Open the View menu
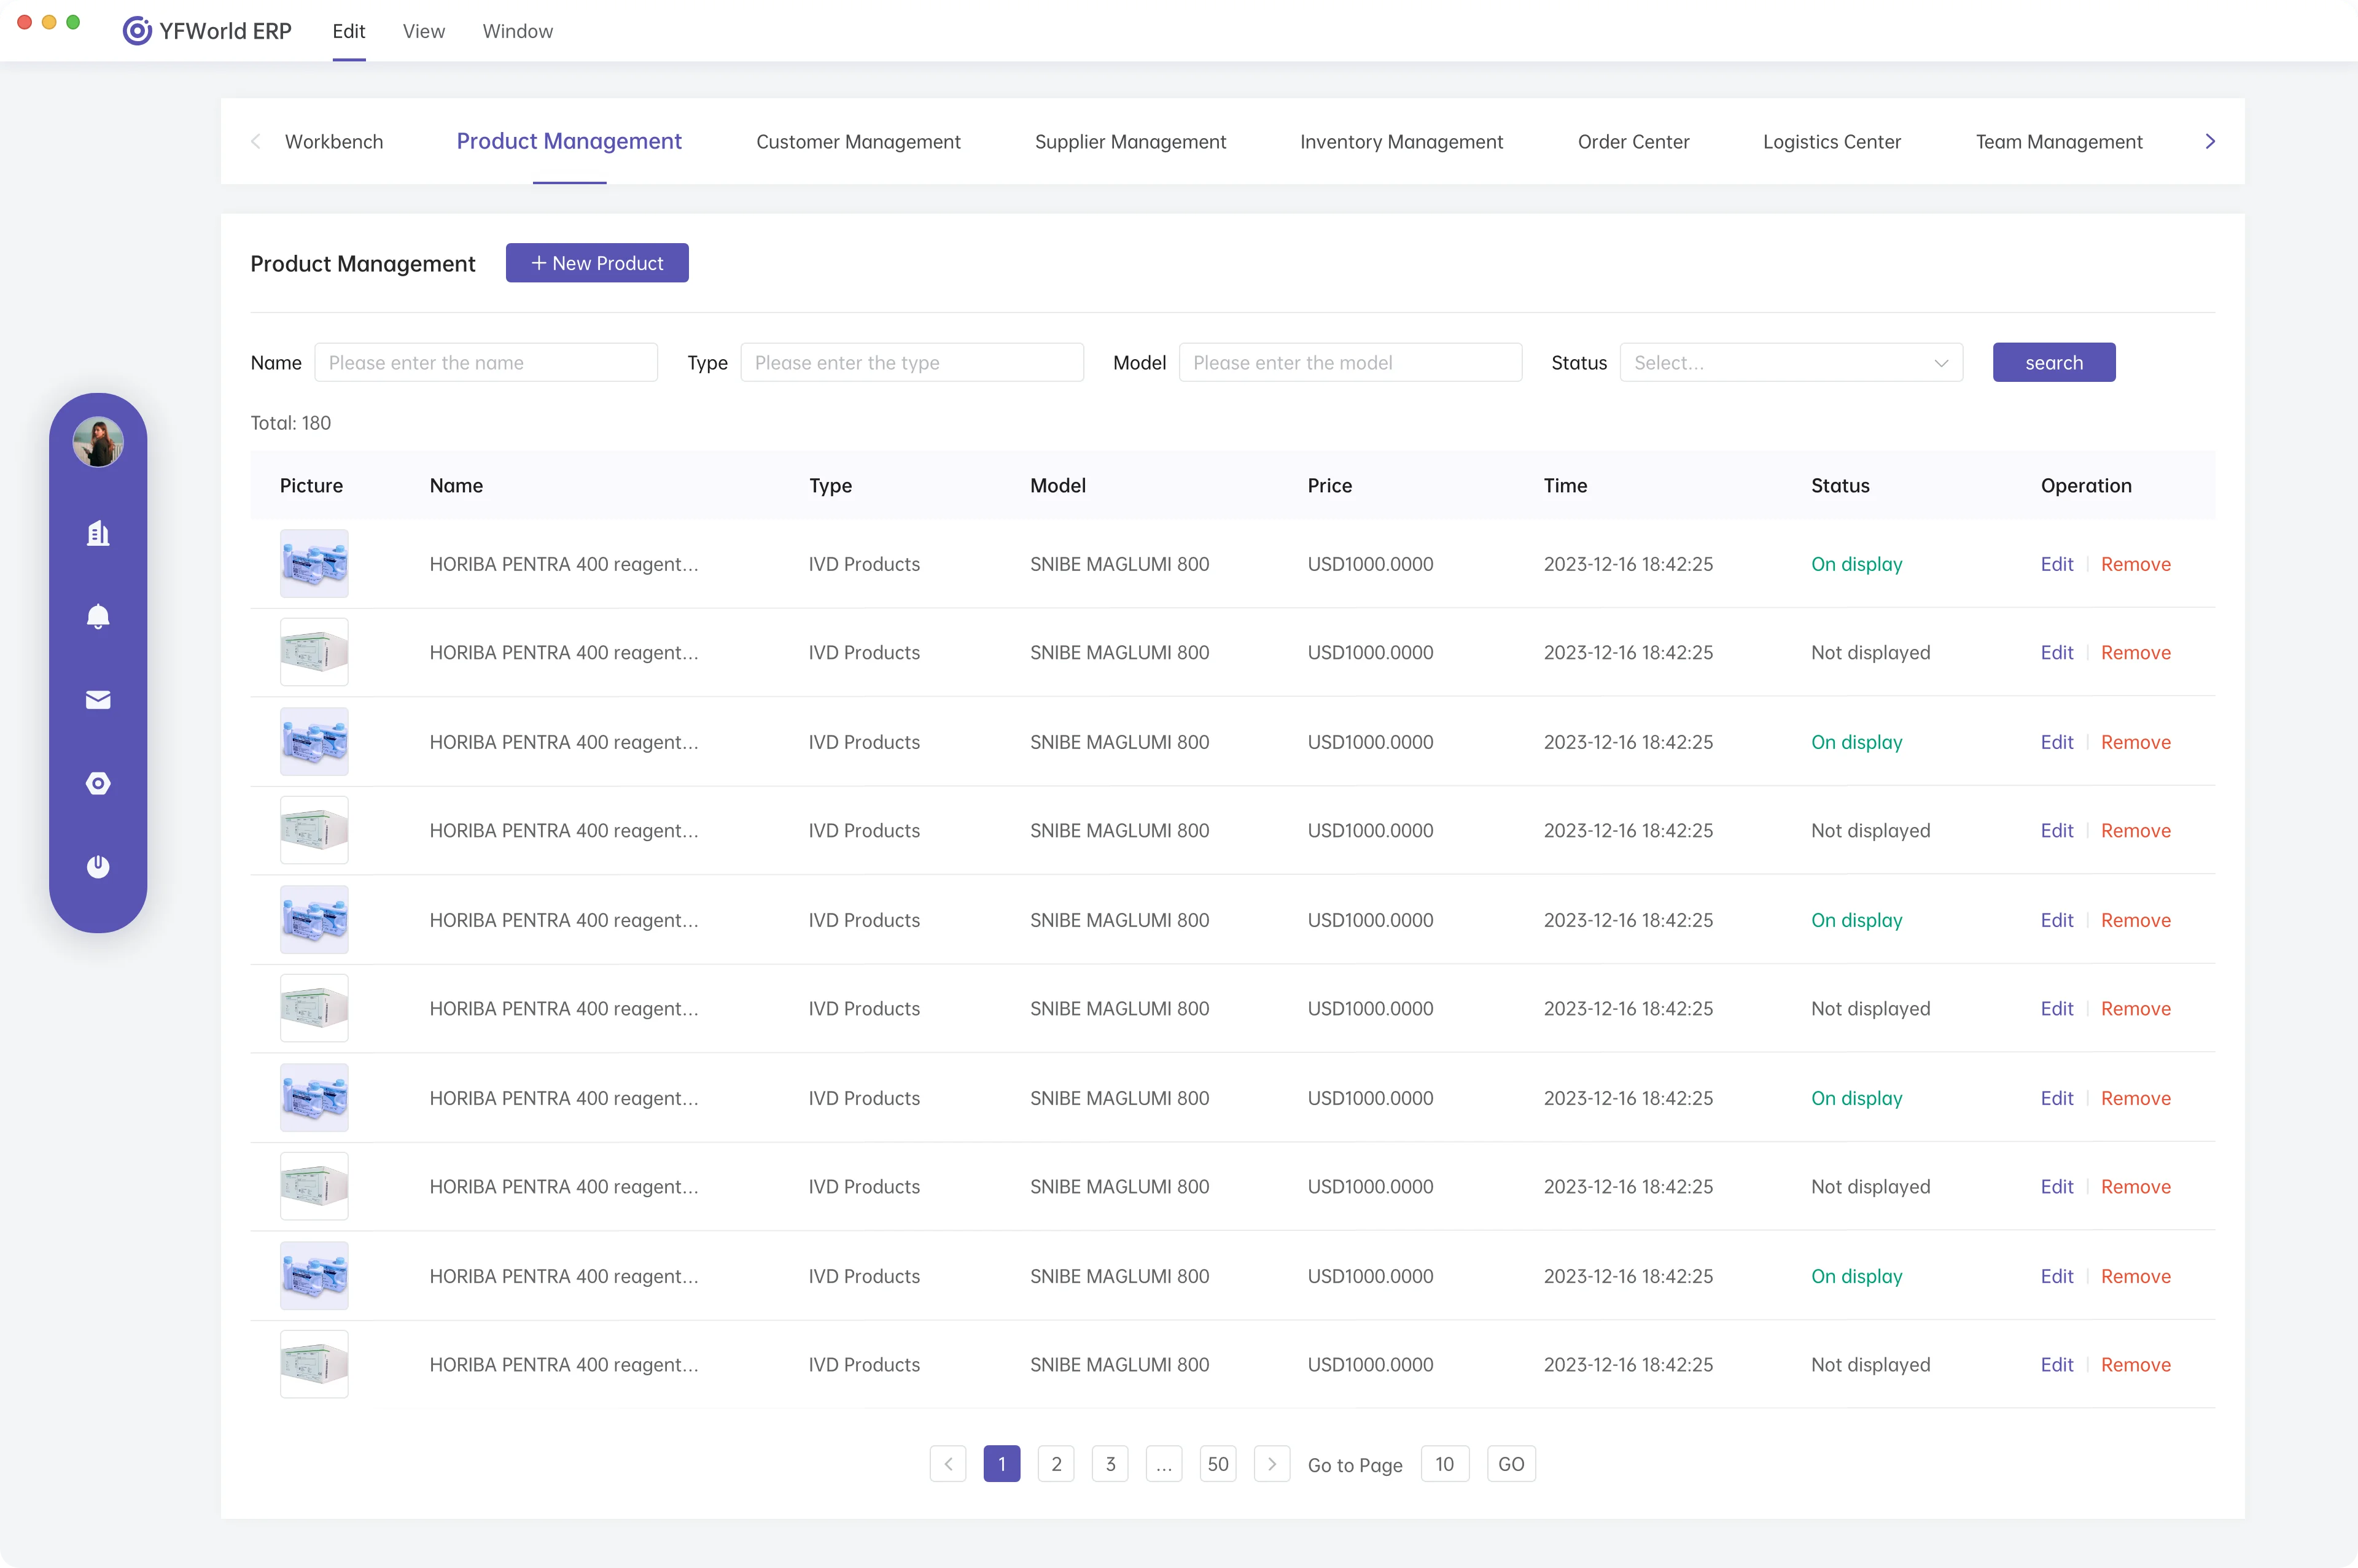Viewport: 2358px width, 1568px height. [x=423, y=31]
